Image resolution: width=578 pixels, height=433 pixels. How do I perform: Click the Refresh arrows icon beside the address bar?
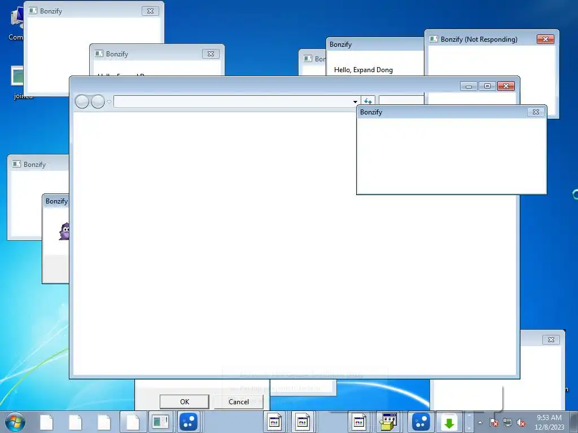point(368,101)
